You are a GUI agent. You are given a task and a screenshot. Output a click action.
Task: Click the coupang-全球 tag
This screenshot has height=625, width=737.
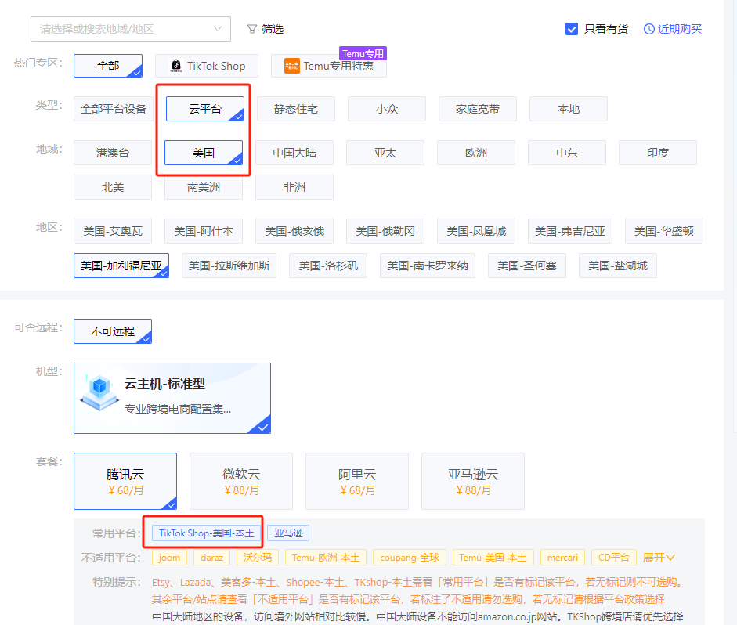[x=410, y=558]
